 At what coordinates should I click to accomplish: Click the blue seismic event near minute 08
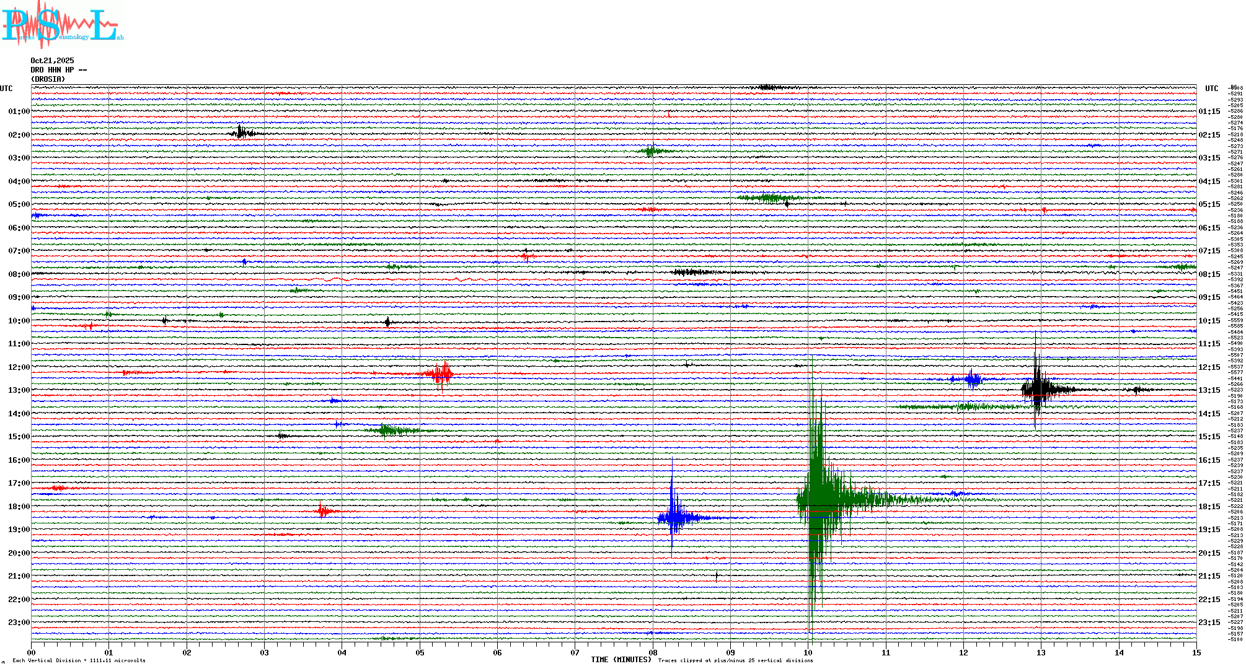[x=673, y=517]
